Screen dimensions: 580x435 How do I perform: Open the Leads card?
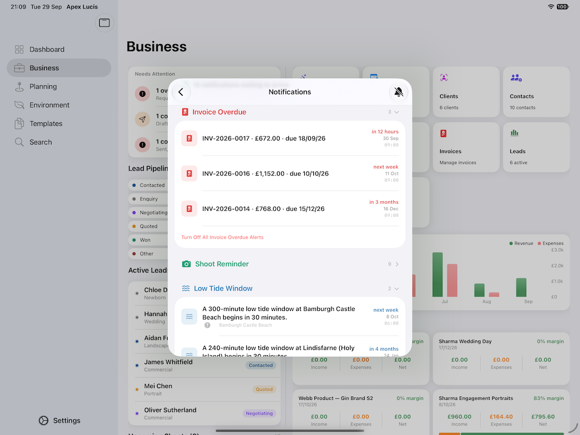click(536, 147)
